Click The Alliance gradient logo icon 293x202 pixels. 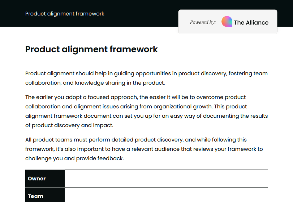[227, 22]
